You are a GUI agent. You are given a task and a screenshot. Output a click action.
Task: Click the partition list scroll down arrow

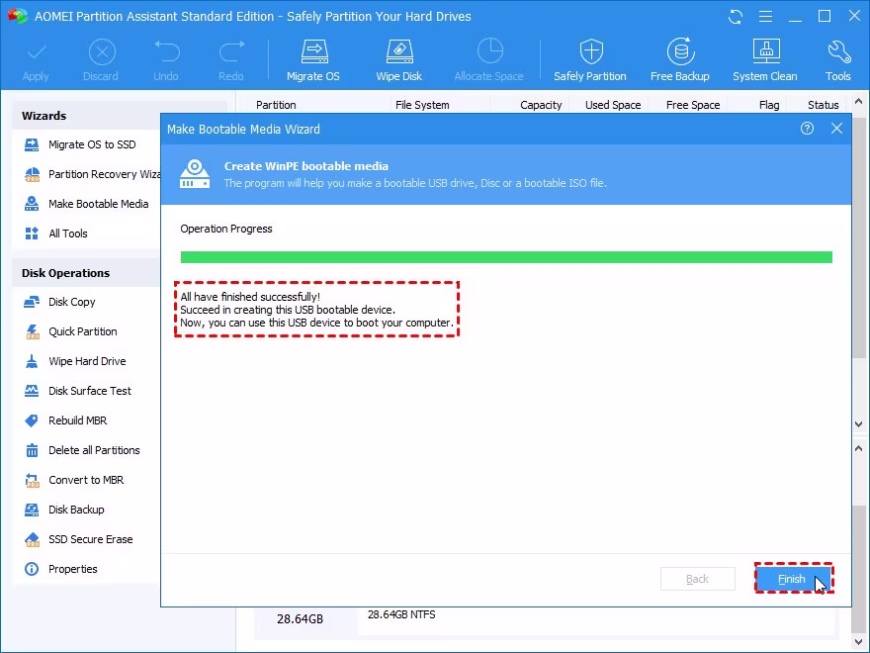pyautogui.click(x=859, y=424)
